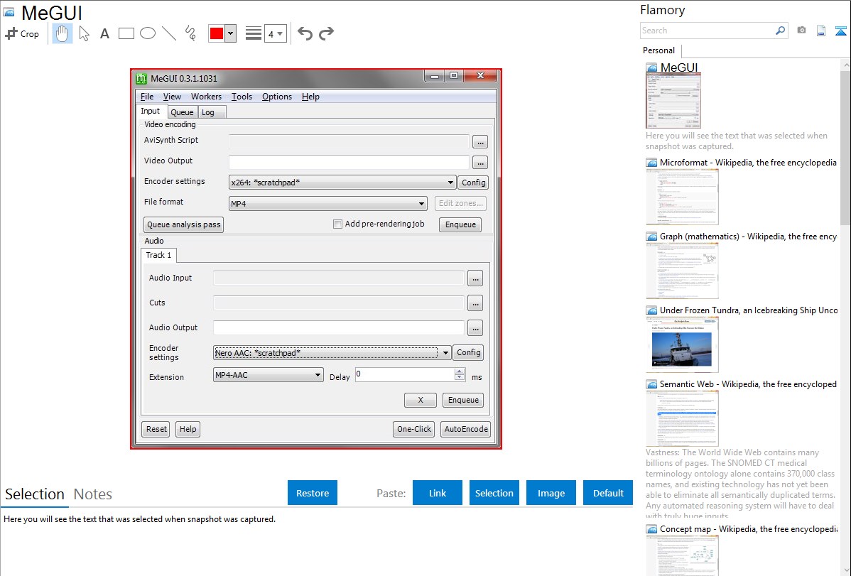Click the camera snapshot icon
851x576 pixels.
(801, 31)
